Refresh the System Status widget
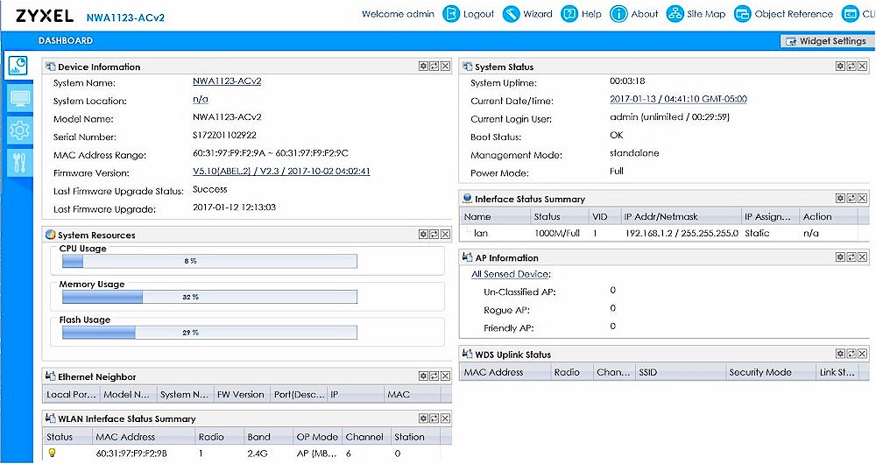This screenshot has height=464, width=876. 851,66
